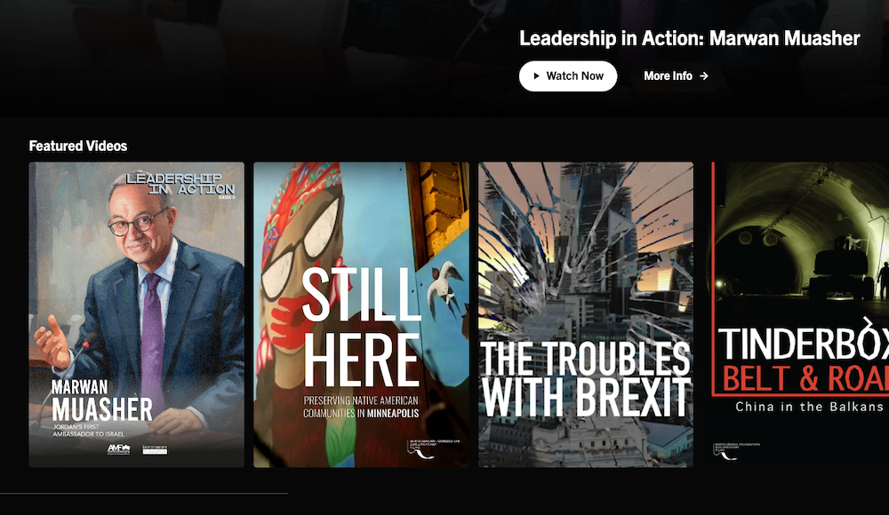This screenshot has width=889, height=515.
Task: Open the Marwan Muasher featured video
Action: click(137, 314)
